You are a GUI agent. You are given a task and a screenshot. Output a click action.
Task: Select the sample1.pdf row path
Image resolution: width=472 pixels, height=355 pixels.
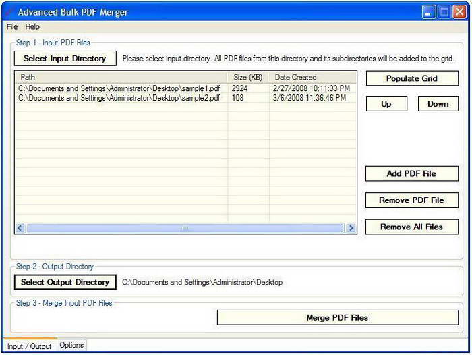tap(119, 88)
